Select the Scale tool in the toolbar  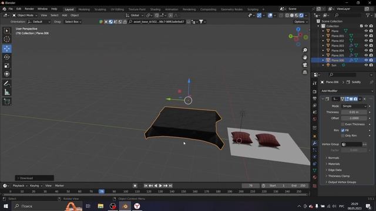point(6,66)
